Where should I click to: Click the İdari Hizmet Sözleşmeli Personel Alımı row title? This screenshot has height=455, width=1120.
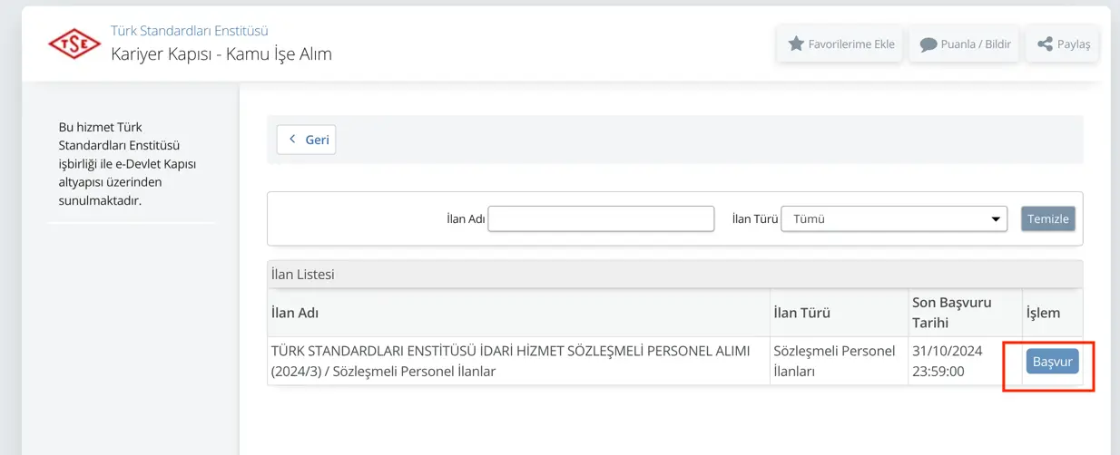(x=511, y=361)
